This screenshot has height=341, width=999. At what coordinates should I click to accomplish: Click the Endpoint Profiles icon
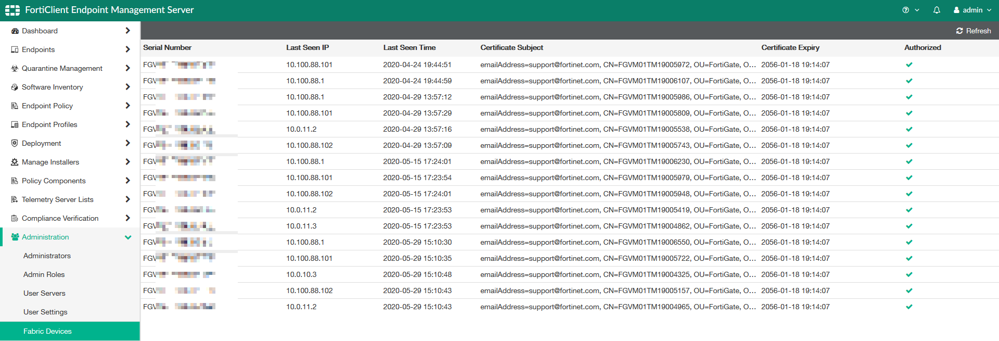click(x=15, y=124)
